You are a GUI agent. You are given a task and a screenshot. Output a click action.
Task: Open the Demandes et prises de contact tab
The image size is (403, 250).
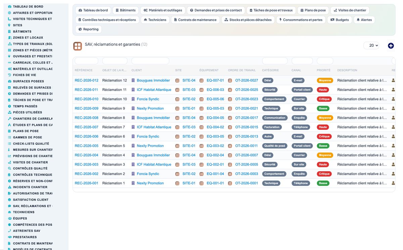click(216, 10)
